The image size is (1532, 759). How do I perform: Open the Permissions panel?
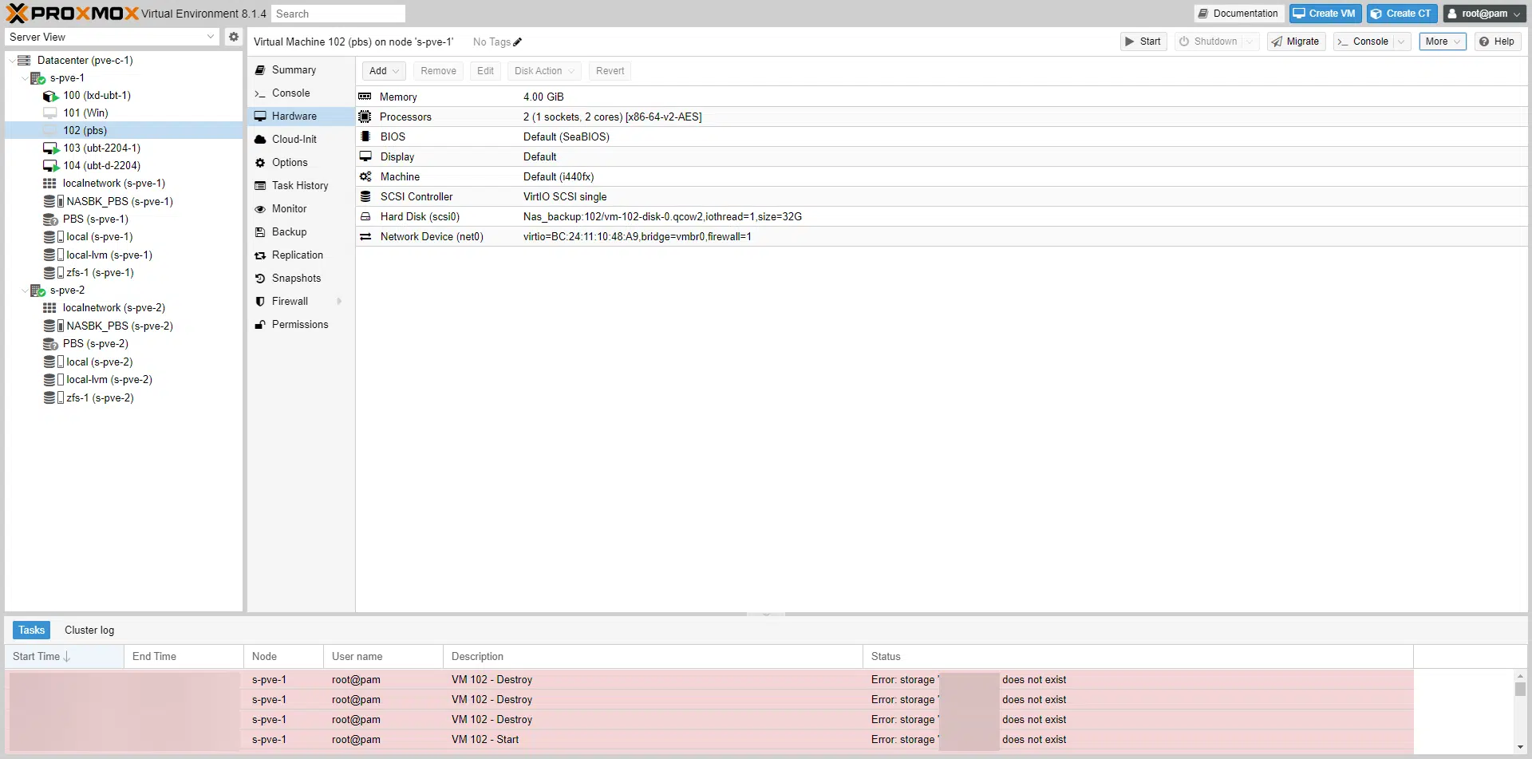(x=301, y=324)
